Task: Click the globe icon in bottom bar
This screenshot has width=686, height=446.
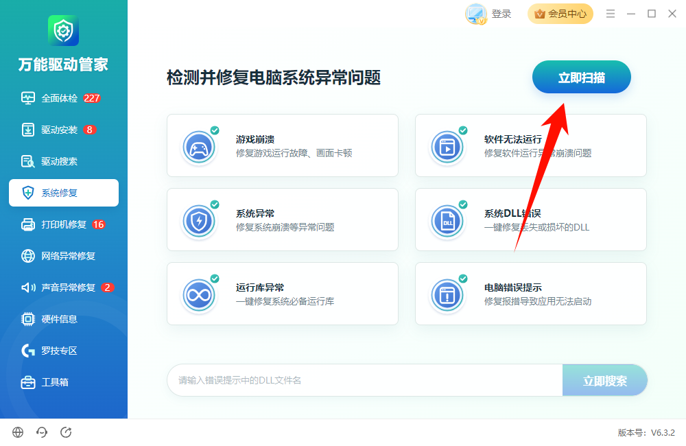Action: [18, 432]
